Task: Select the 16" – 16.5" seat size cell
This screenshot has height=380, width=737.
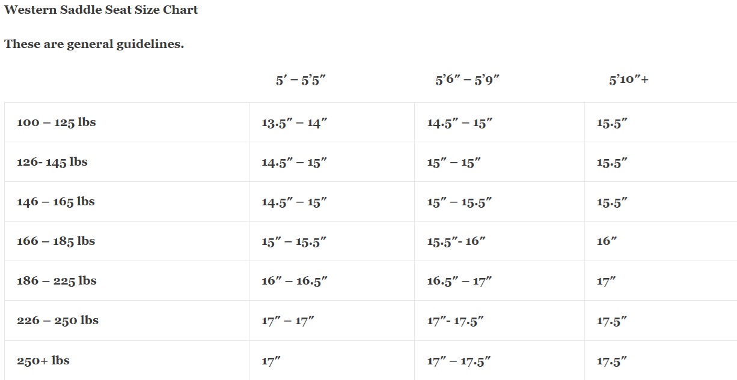Action: 295,282
